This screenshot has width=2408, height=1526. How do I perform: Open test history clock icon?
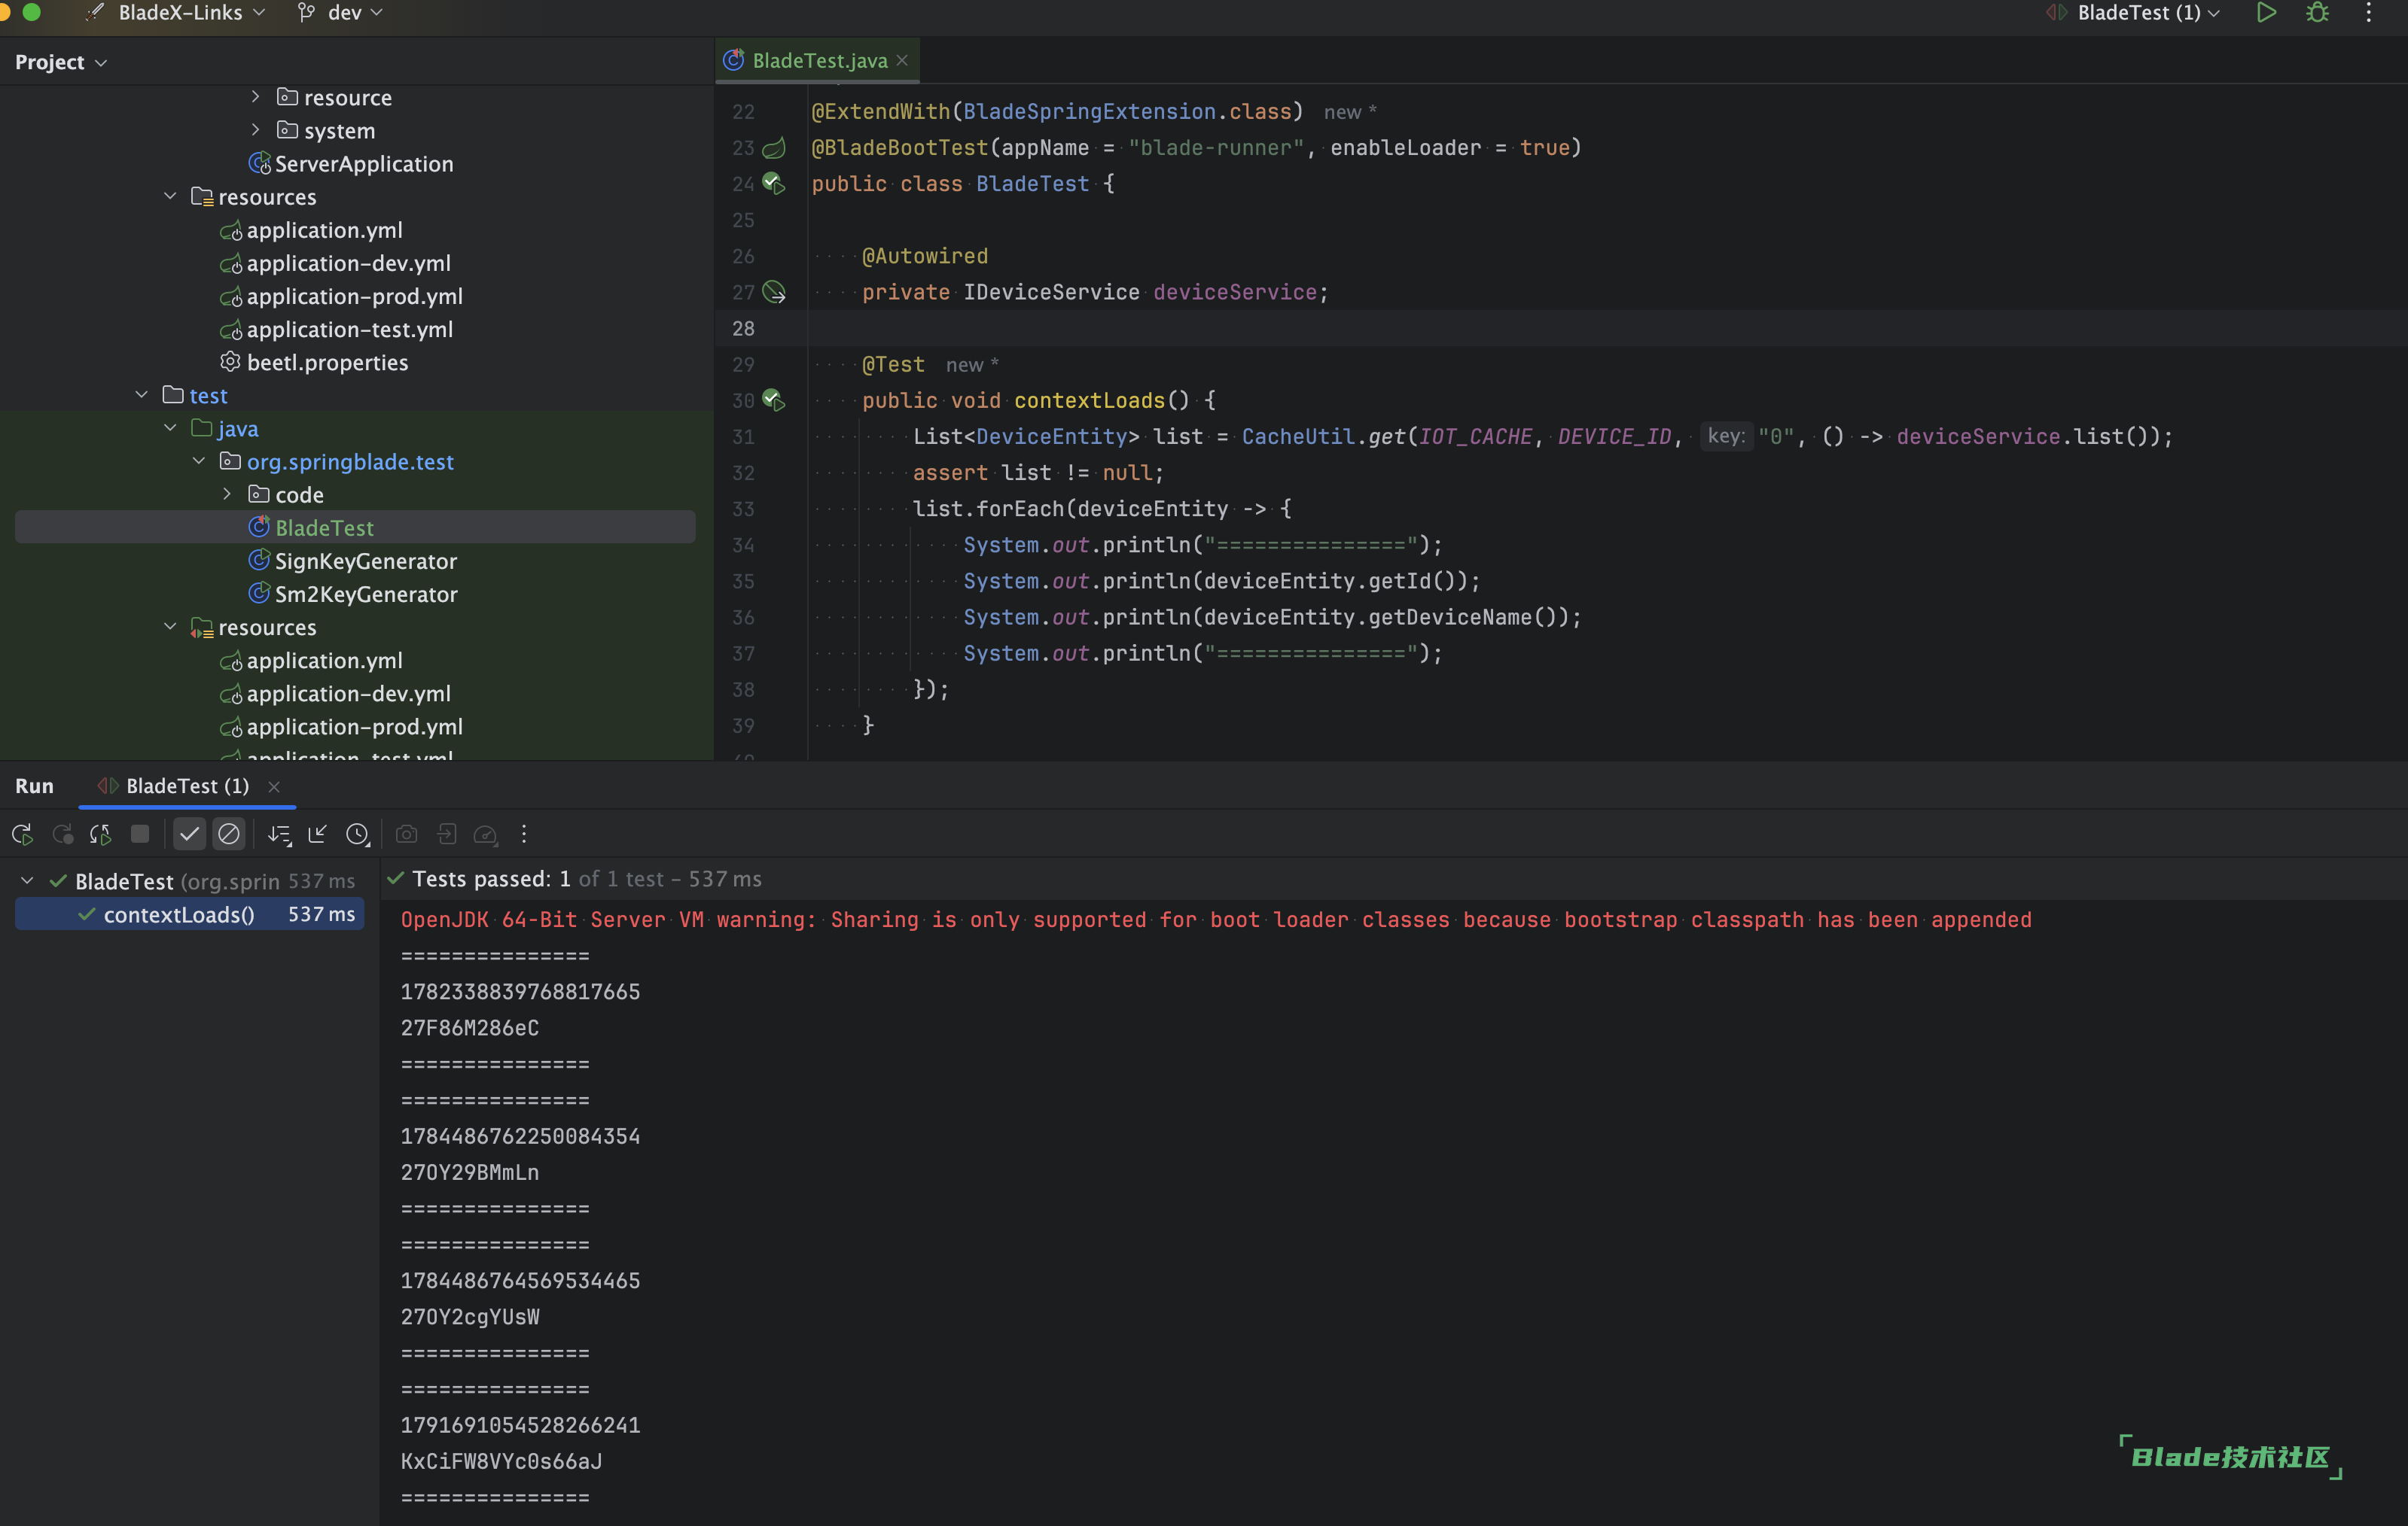click(358, 834)
